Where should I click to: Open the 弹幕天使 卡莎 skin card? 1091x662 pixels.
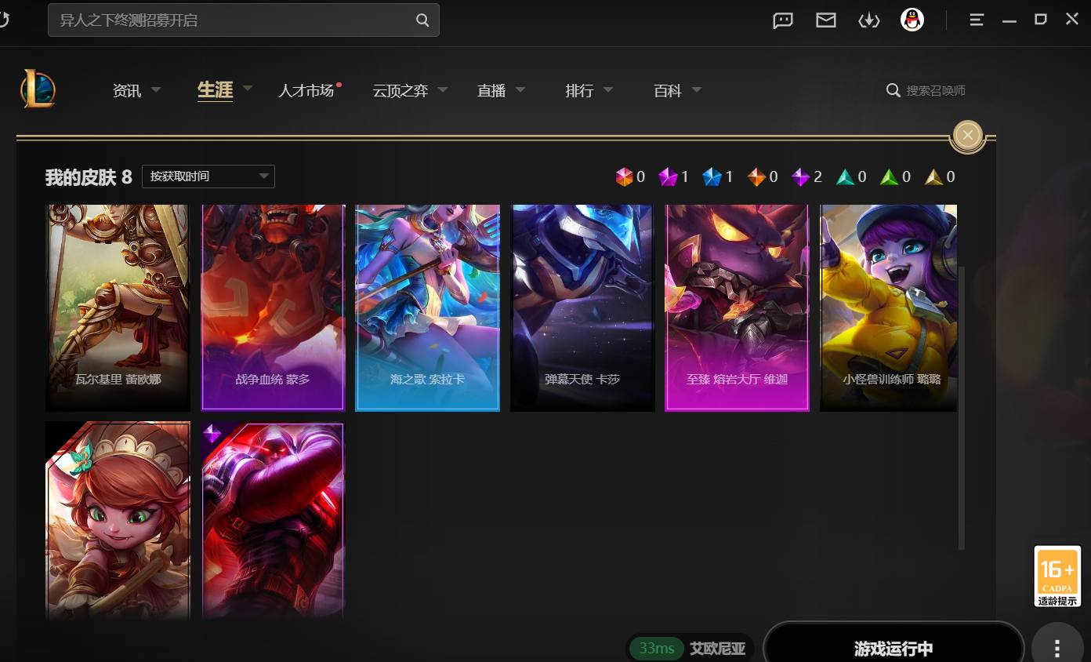pos(582,307)
